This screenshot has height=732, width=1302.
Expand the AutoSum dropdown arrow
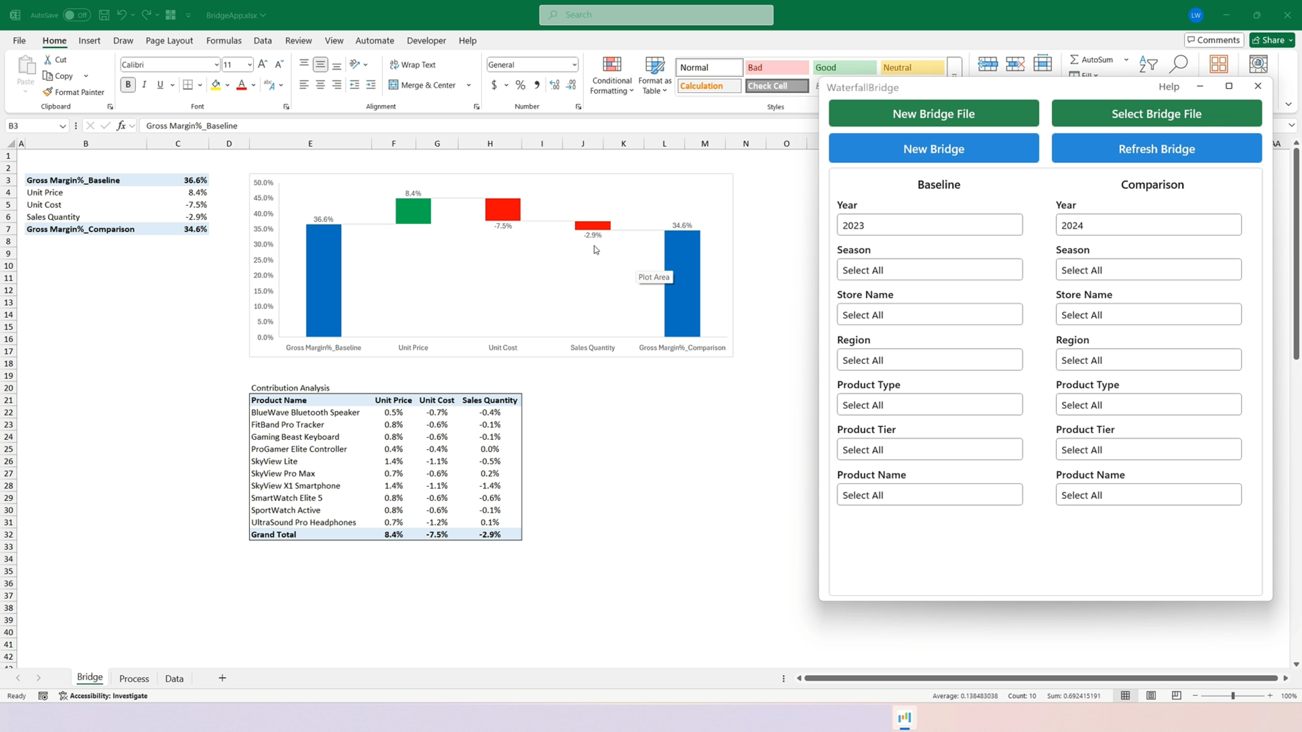coord(1126,60)
